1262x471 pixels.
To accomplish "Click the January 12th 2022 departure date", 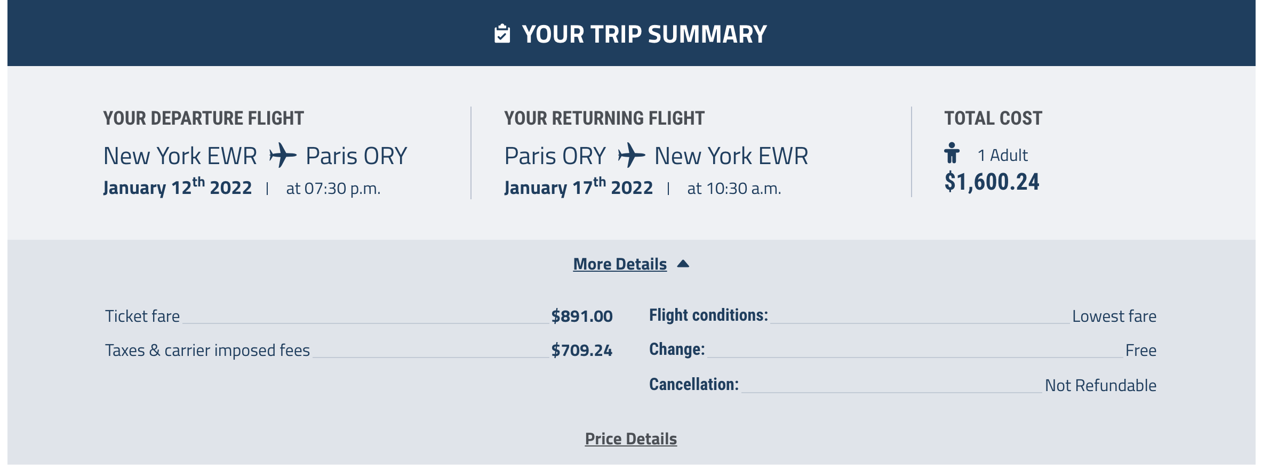I will (x=177, y=188).
